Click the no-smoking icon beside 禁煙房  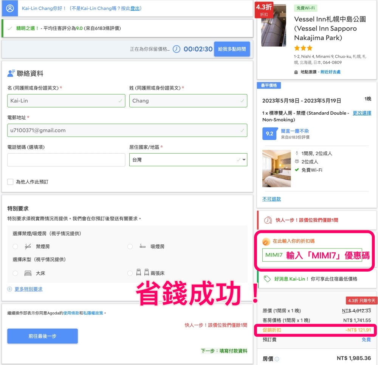28,246
